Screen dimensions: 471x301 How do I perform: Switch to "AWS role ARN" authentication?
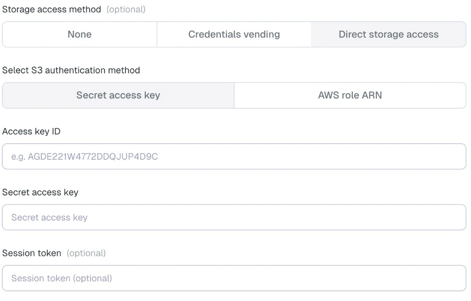pos(350,95)
